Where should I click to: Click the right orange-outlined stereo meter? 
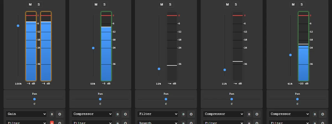pyautogui.click(x=46, y=46)
